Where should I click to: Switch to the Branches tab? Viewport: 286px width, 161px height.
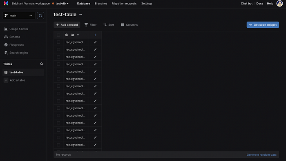[x=101, y=3]
